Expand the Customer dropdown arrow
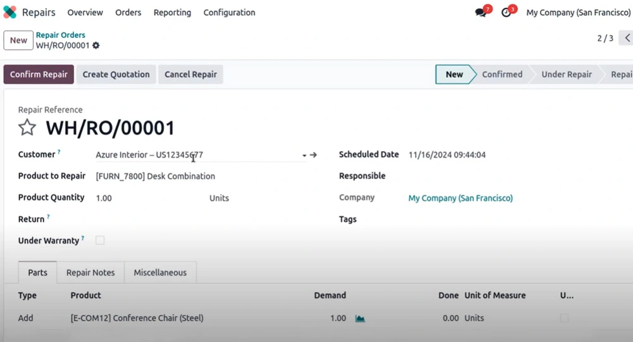633x342 pixels. tap(304, 156)
